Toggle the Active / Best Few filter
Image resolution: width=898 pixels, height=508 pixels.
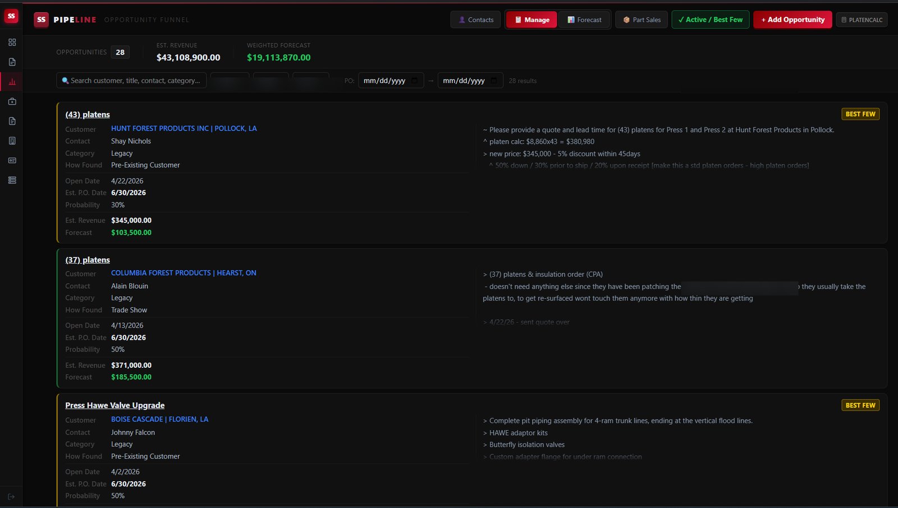coord(710,20)
